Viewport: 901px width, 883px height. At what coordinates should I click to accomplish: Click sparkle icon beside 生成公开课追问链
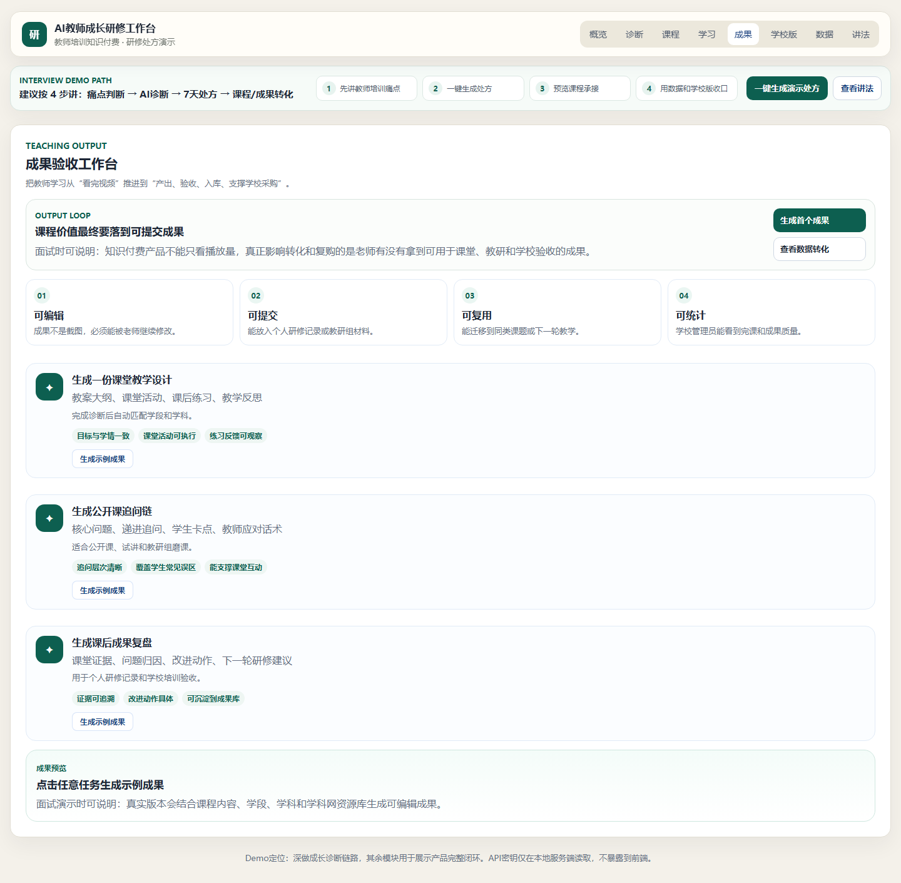point(49,518)
